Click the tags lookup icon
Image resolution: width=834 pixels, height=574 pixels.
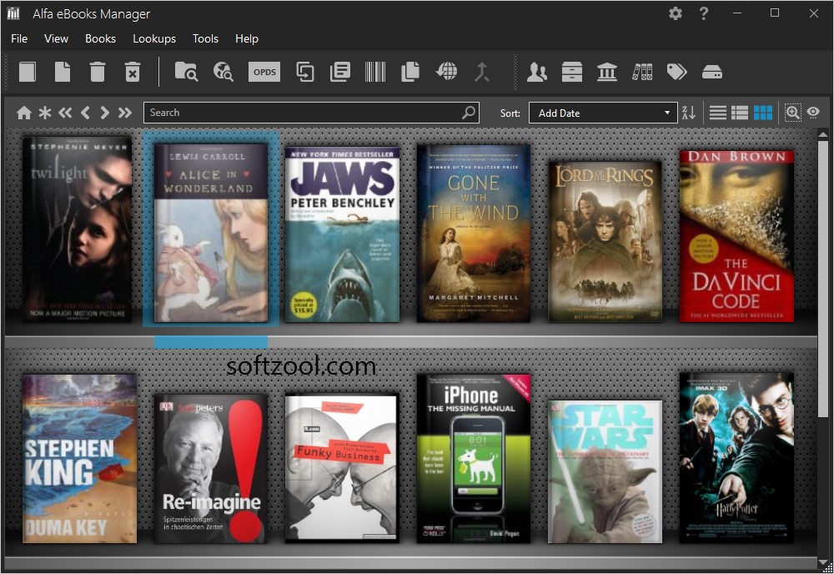[676, 72]
